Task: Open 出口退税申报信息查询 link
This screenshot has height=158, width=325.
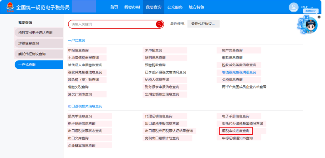Action: pos(162,124)
